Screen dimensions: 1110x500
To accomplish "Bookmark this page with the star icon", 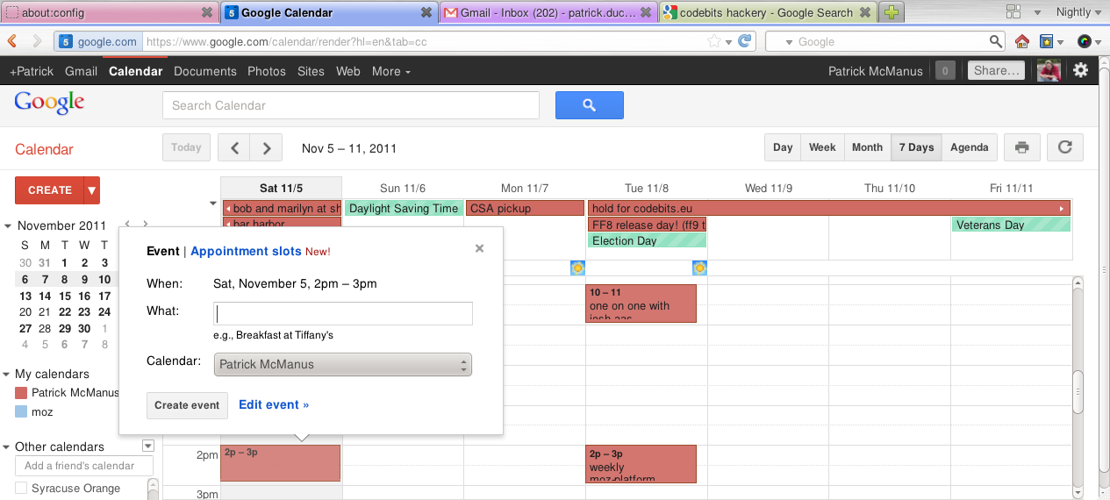I will [x=714, y=41].
